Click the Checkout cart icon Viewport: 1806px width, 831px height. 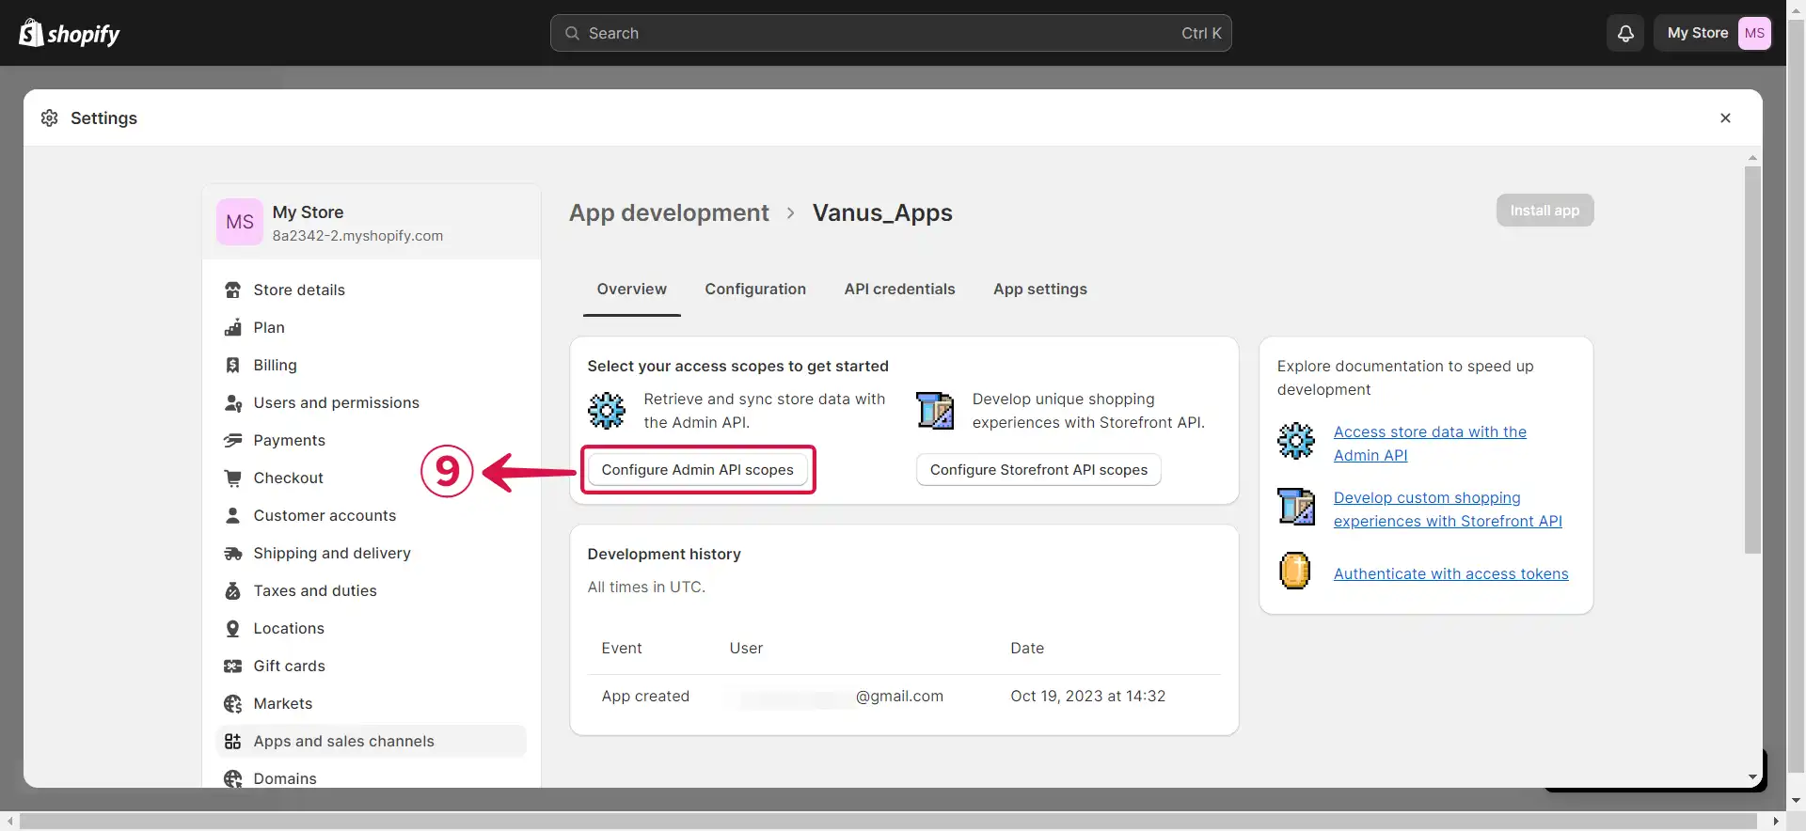point(232,478)
